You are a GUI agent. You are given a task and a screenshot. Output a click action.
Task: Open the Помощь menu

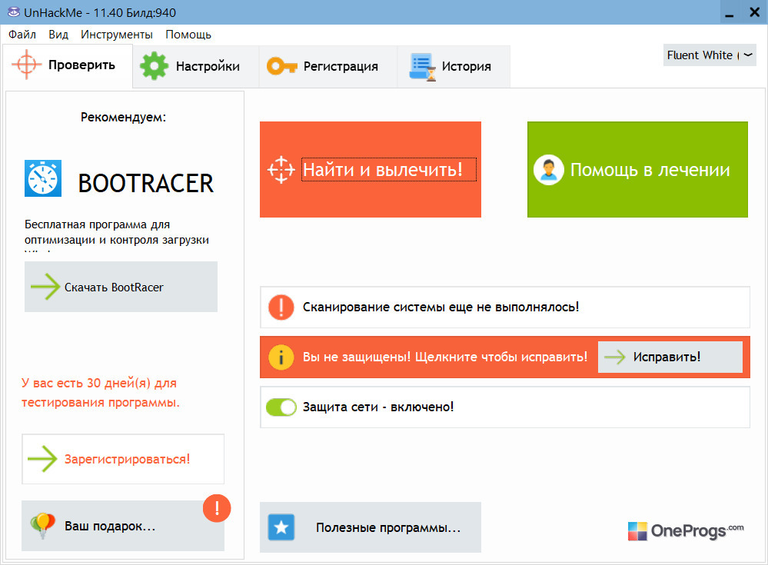coord(188,35)
